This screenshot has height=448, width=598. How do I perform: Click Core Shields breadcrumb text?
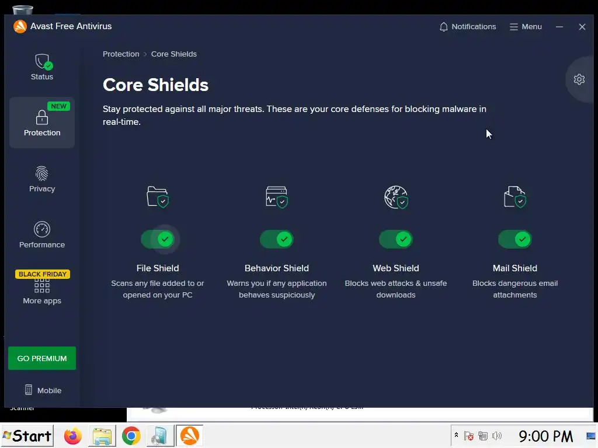coord(174,54)
